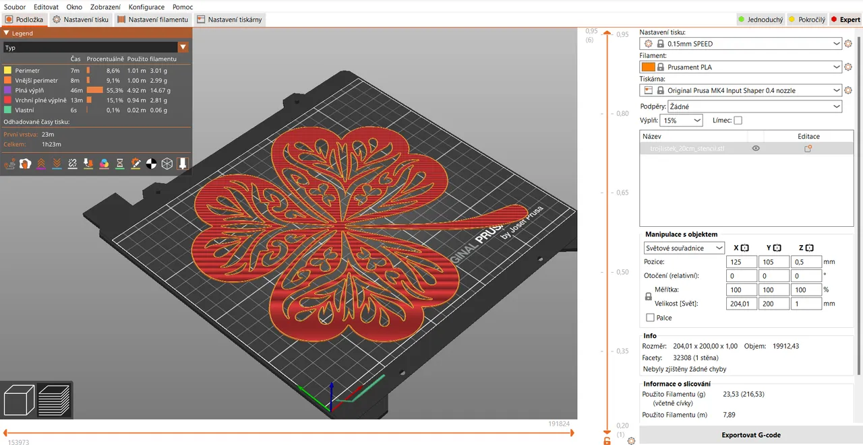Toggle retractions icon with upward chevrons

point(41,164)
